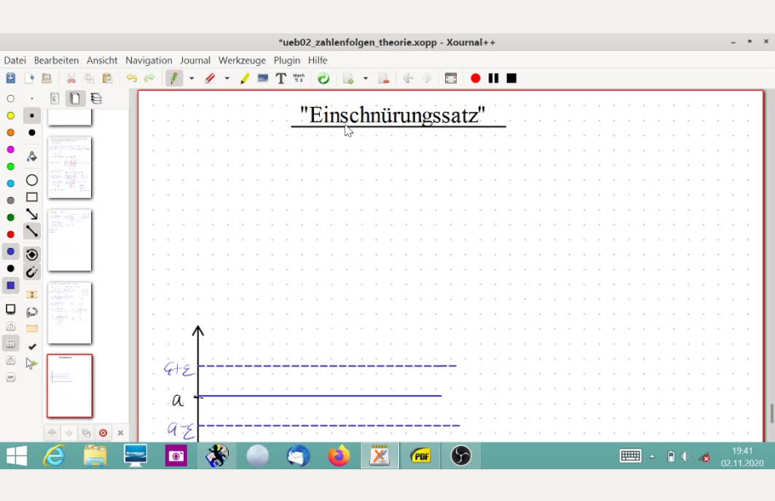Image resolution: width=775 pixels, height=501 pixels.
Task: Insert a new page after current
Action: (348, 78)
